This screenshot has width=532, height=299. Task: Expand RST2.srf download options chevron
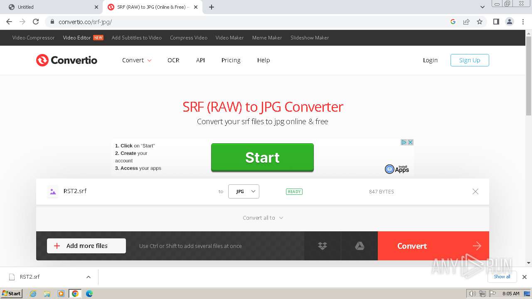88,277
